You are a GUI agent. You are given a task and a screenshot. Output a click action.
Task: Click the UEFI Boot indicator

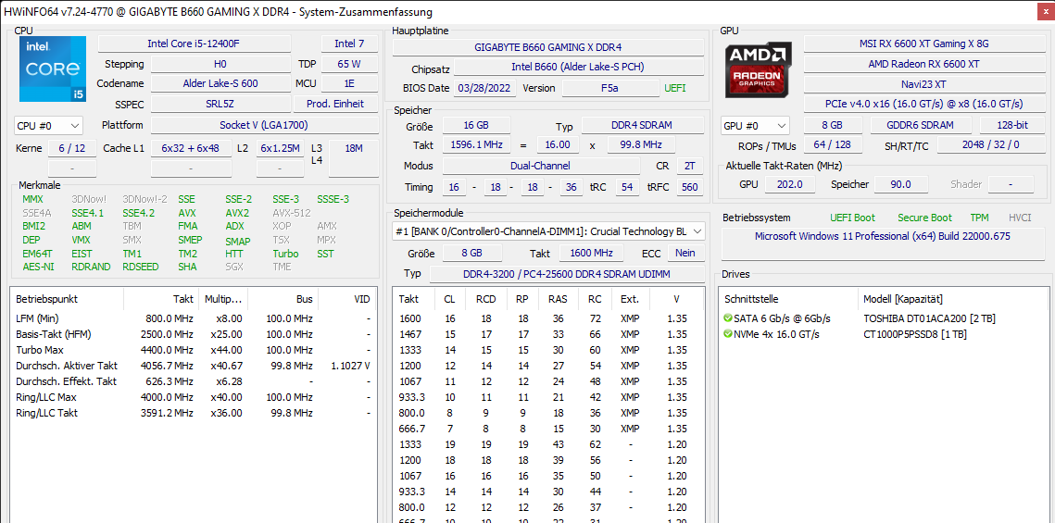tap(852, 218)
